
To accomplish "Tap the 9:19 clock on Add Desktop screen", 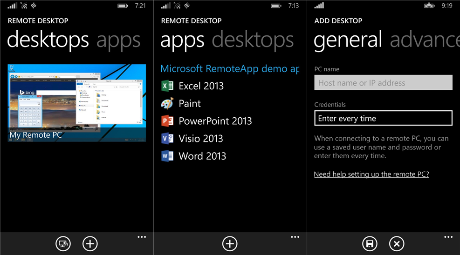I will coord(447,6).
